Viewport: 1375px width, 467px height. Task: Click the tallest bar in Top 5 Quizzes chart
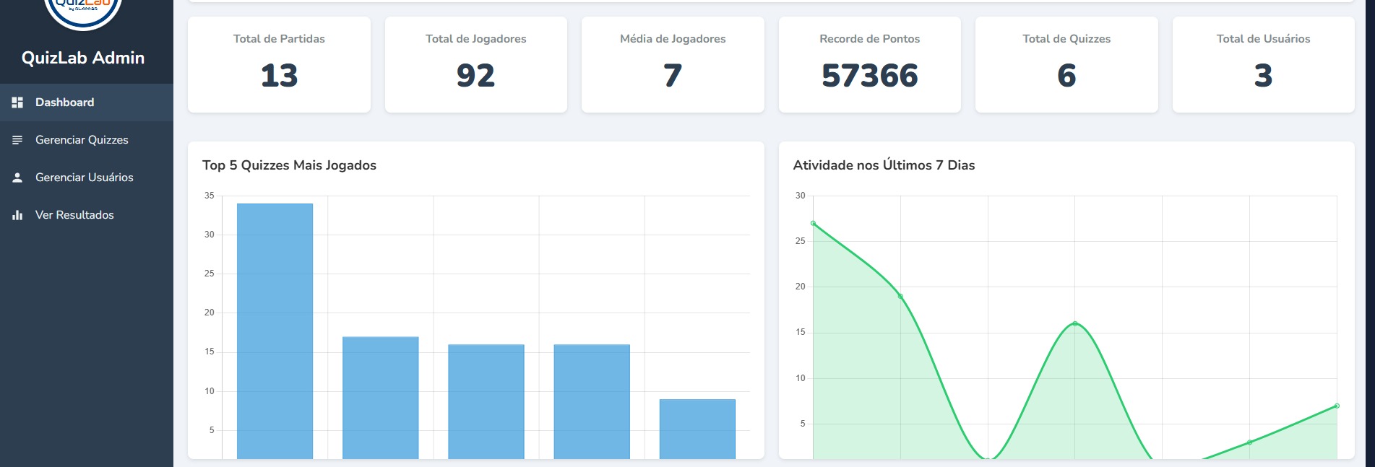(x=275, y=331)
